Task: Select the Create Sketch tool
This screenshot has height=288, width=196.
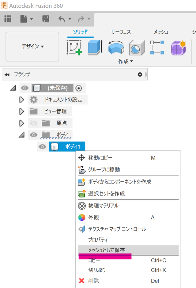Action: (74, 47)
